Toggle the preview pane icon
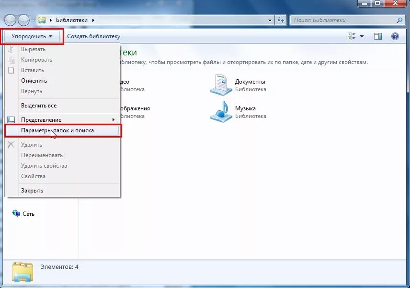 (378, 36)
